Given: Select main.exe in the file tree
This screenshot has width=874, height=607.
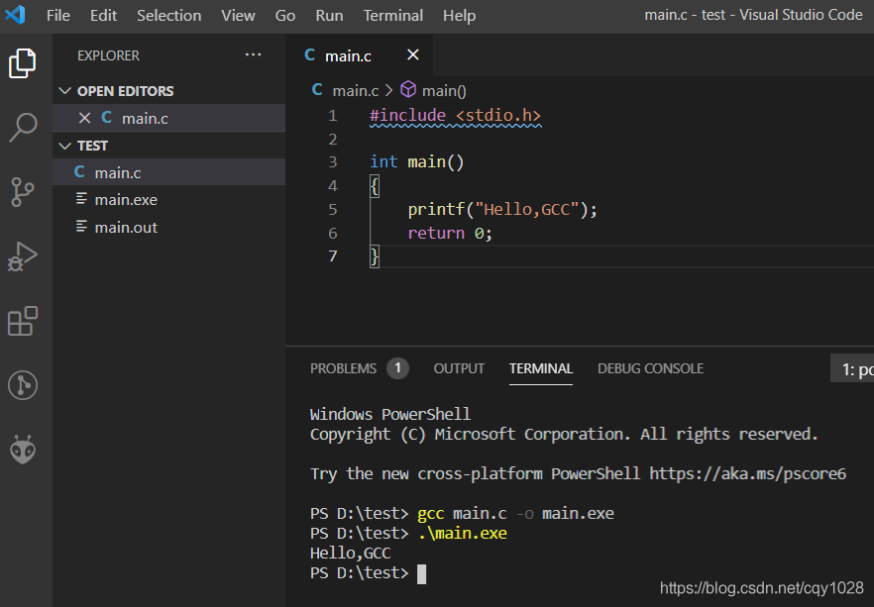Looking at the screenshot, I should coord(169,199).
